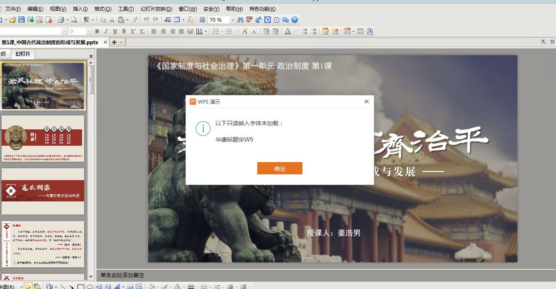Image resolution: width=556 pixels, height=289 pixels.
Task: Toggle bullet list formatting
Action: [229, 32]
